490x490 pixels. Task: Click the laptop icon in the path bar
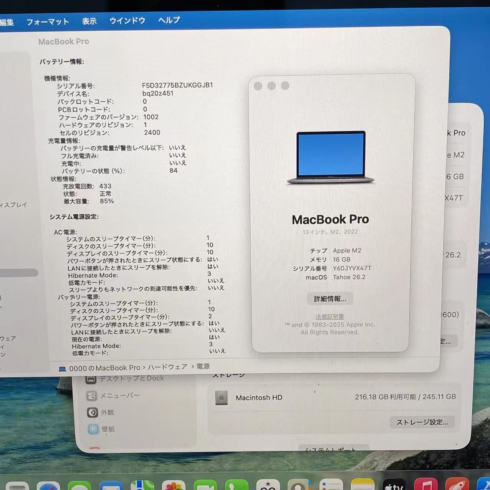tap(62, 369)
